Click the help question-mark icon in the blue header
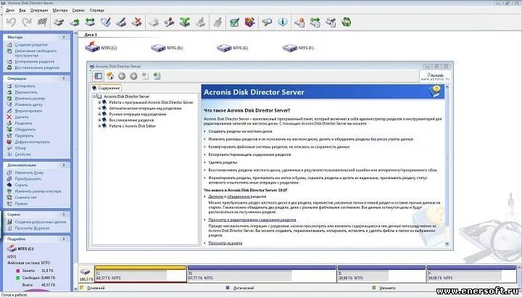Screen dimensions: 522x298 click(436, 91)
